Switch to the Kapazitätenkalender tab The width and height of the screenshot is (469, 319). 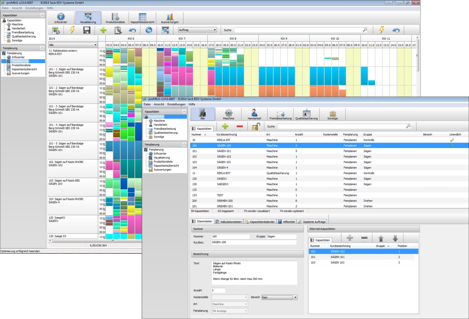pyautogui.click(x=260, y=222)
